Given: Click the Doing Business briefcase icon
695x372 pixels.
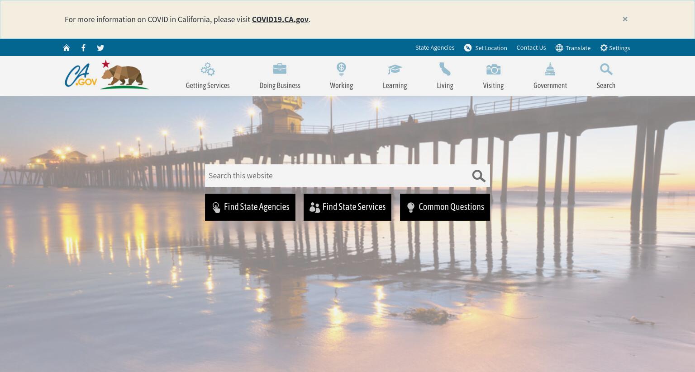Looking at the screenshot, I should click(280, 69).
